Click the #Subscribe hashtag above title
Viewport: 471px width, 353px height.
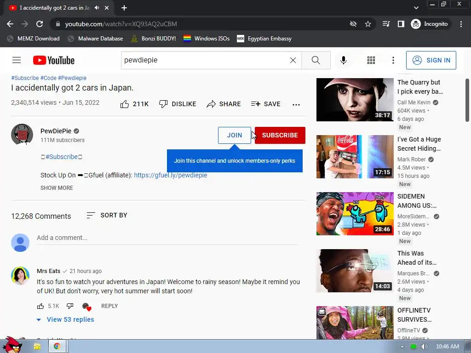tap(25, 78)
